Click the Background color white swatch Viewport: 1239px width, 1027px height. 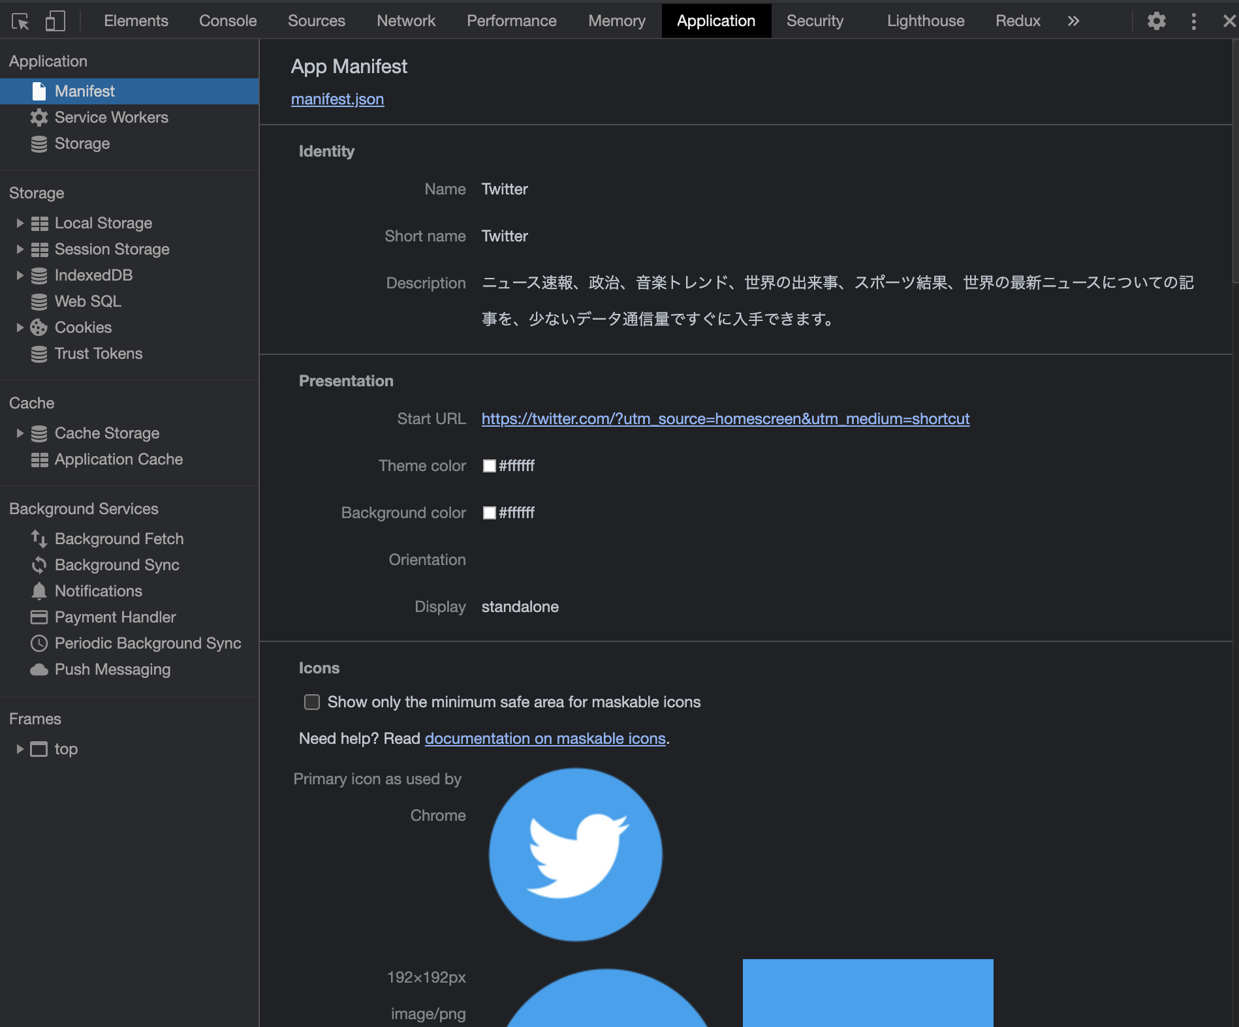click(489, 513)
